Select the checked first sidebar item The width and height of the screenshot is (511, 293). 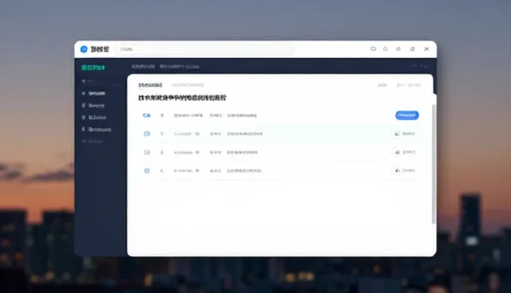pos(94,93)
